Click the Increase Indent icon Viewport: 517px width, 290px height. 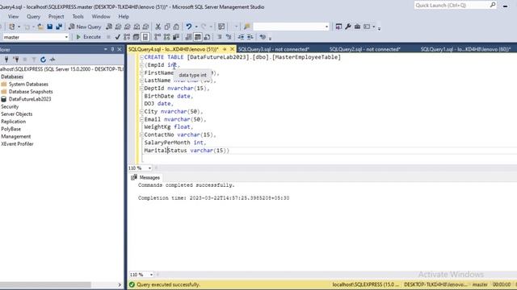250,37
